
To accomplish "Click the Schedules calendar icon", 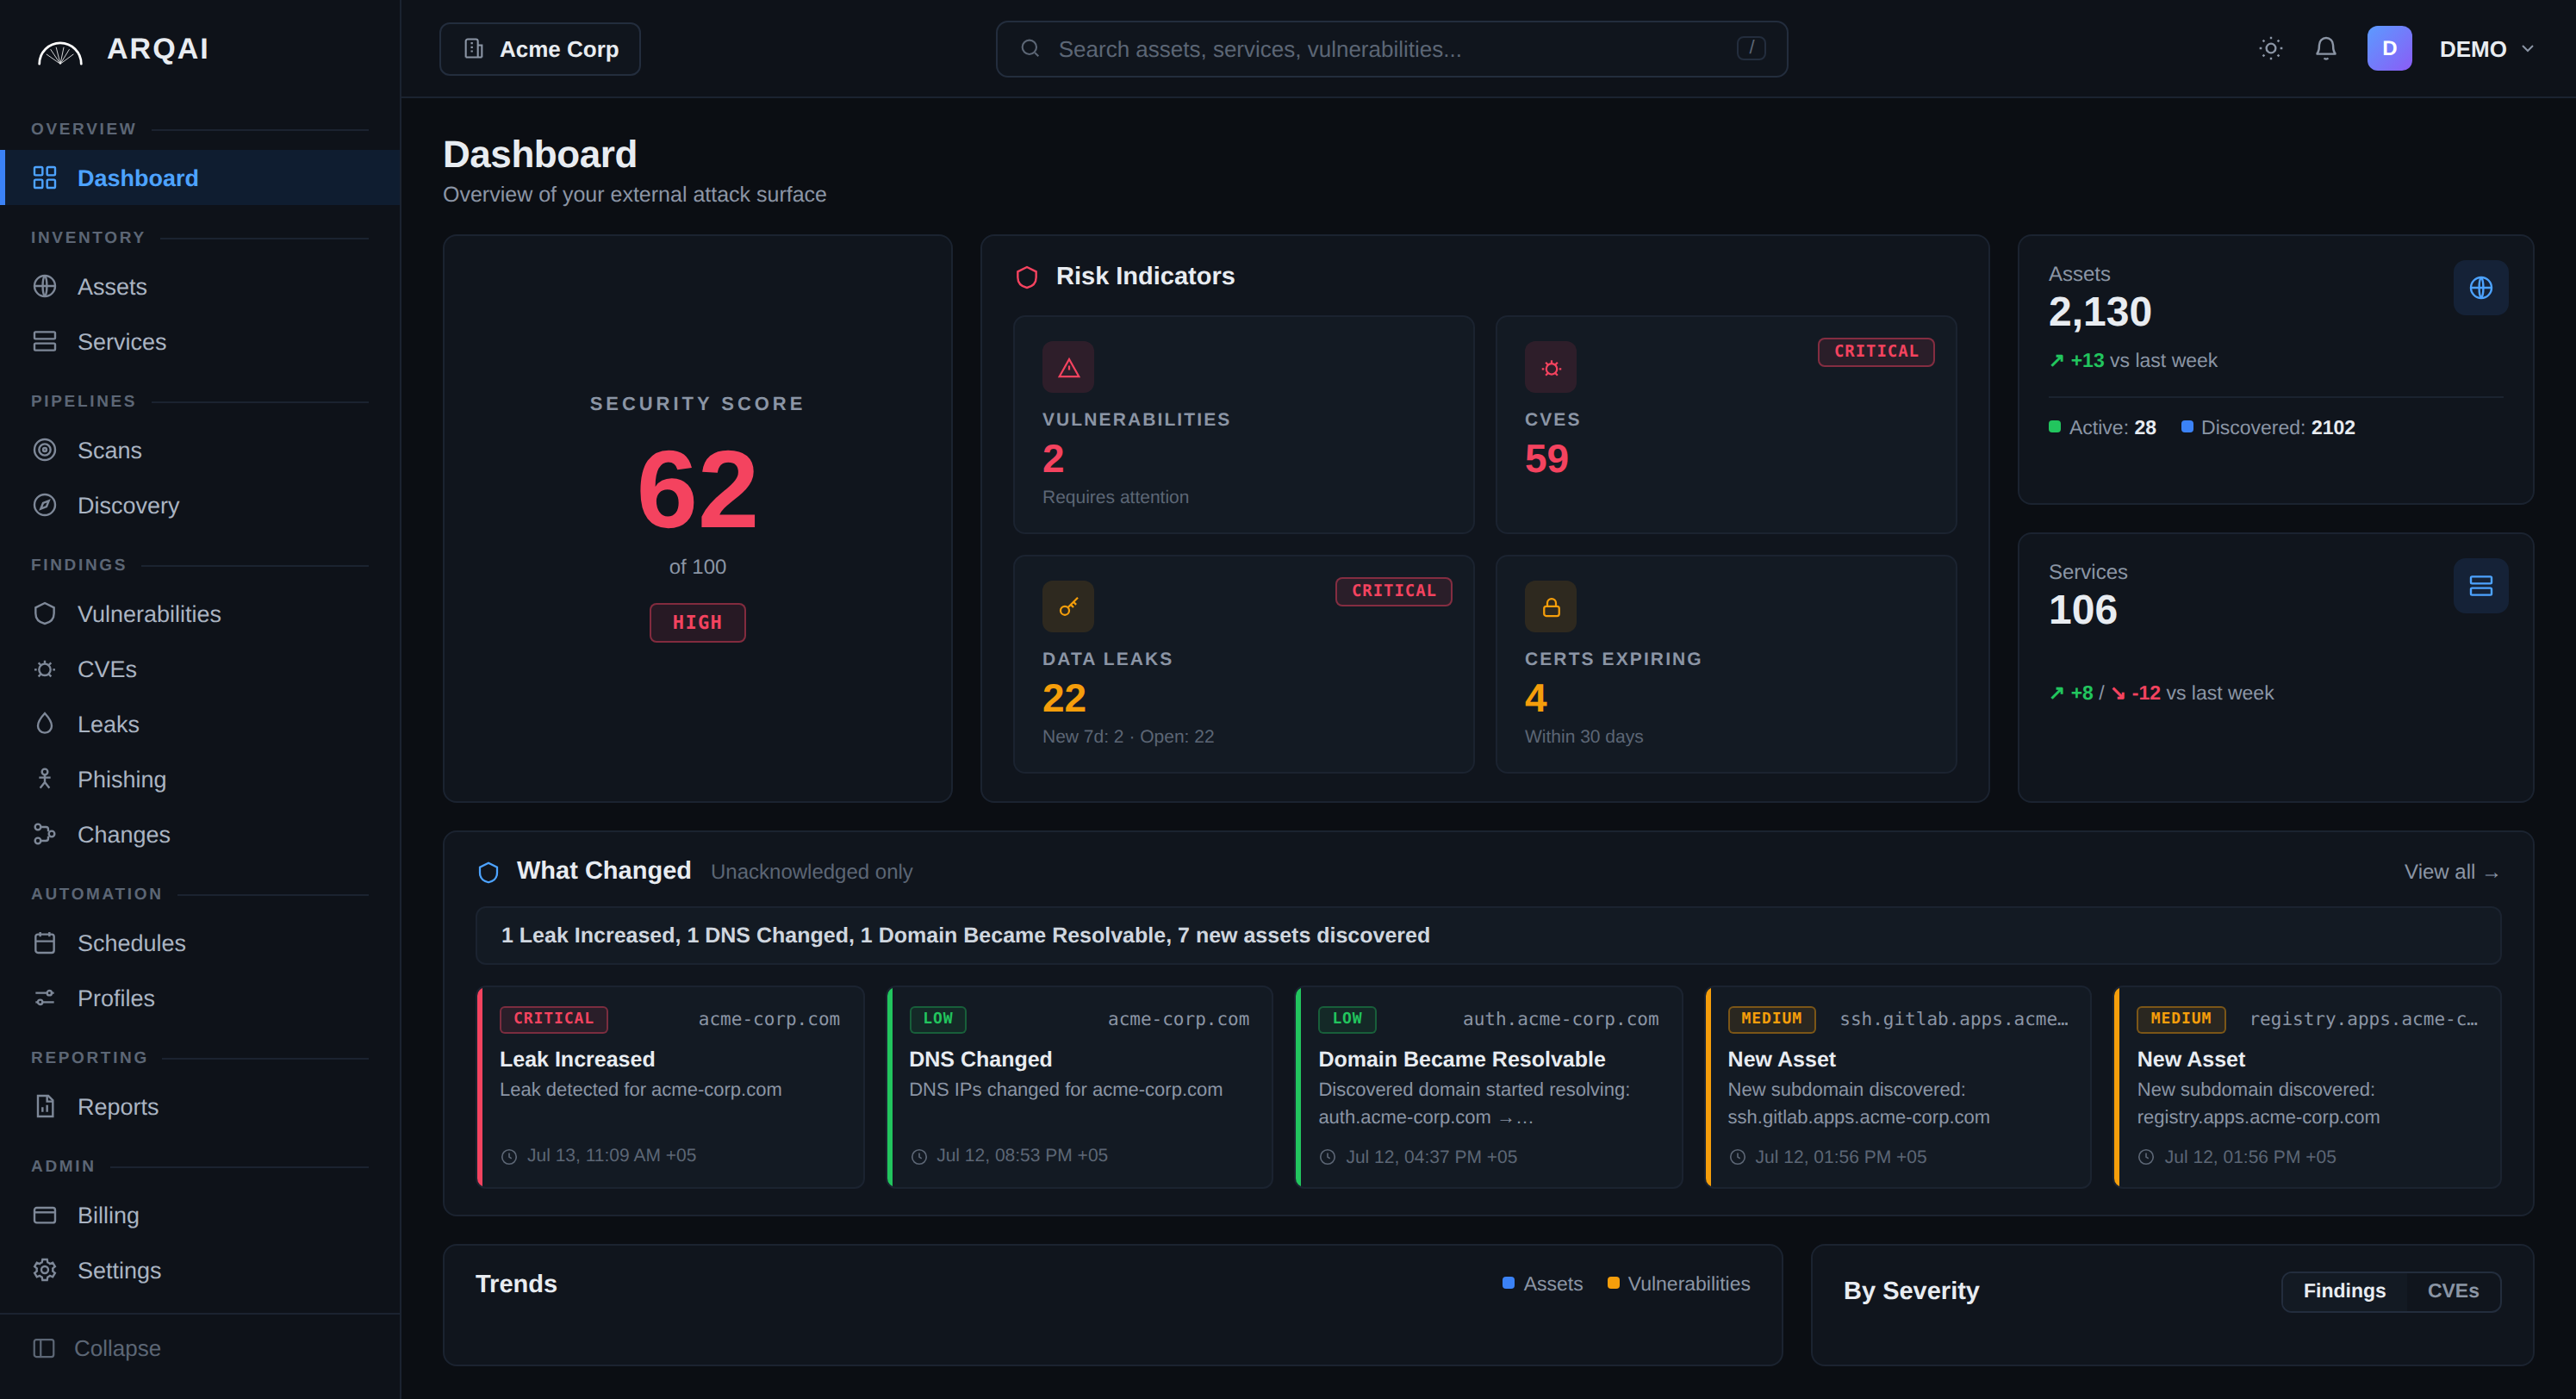I will pos(44,943).
